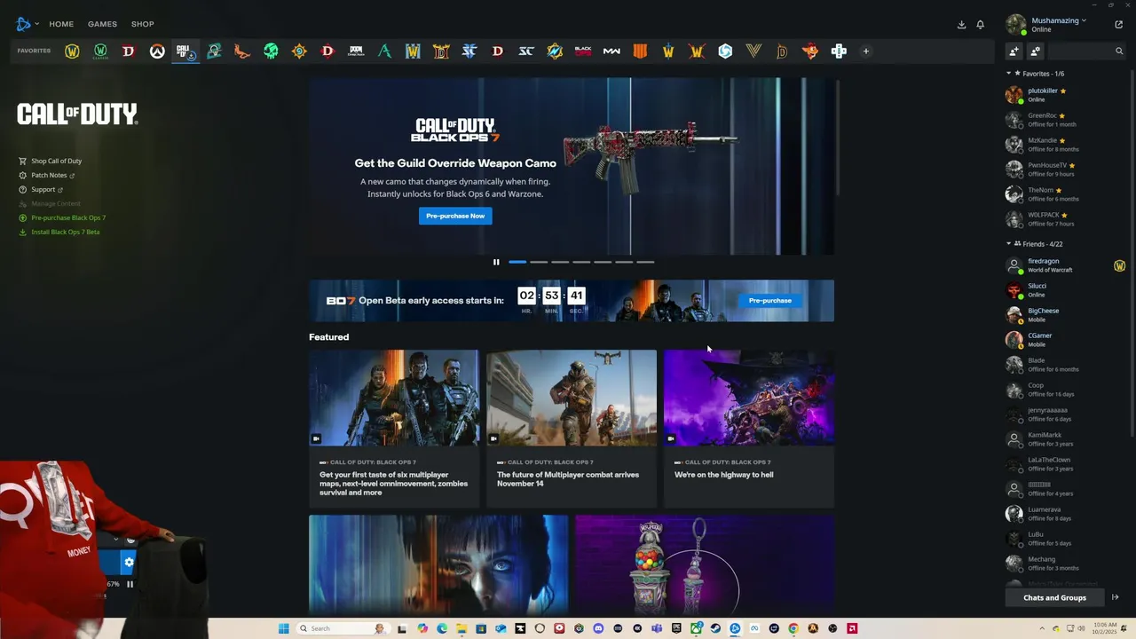Open Steam from the Windows taskbar
Screen dimensions: 1136x639
[715, 628]
